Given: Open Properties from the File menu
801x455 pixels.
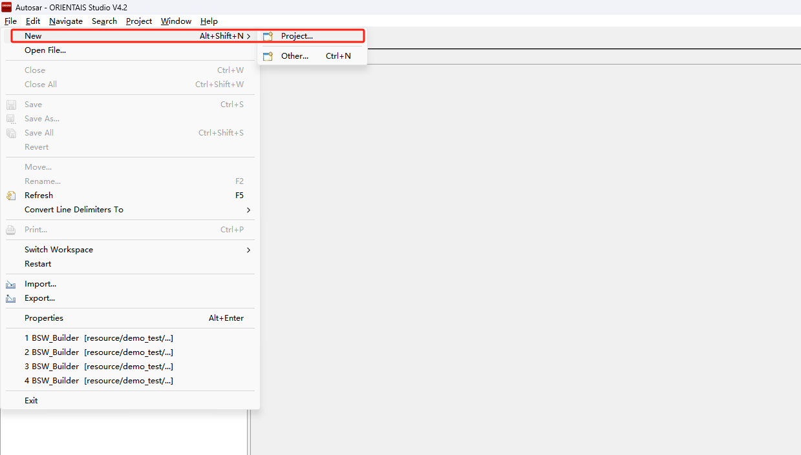Looking at the screenshot, I should pyautogui.click(x=44, y=318).
